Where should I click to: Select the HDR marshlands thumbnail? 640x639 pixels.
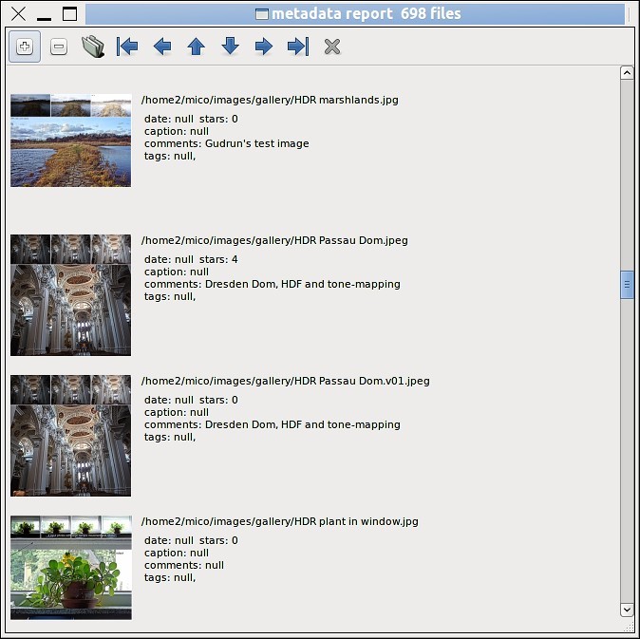pyautogui.click(x=71, y=141)
